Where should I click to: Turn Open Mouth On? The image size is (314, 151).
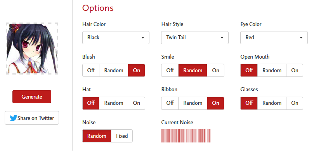(x=295, y=70)
